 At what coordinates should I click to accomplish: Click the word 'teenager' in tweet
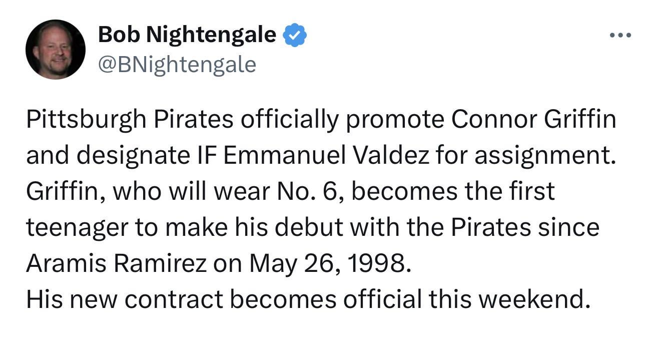pos(76,228)
